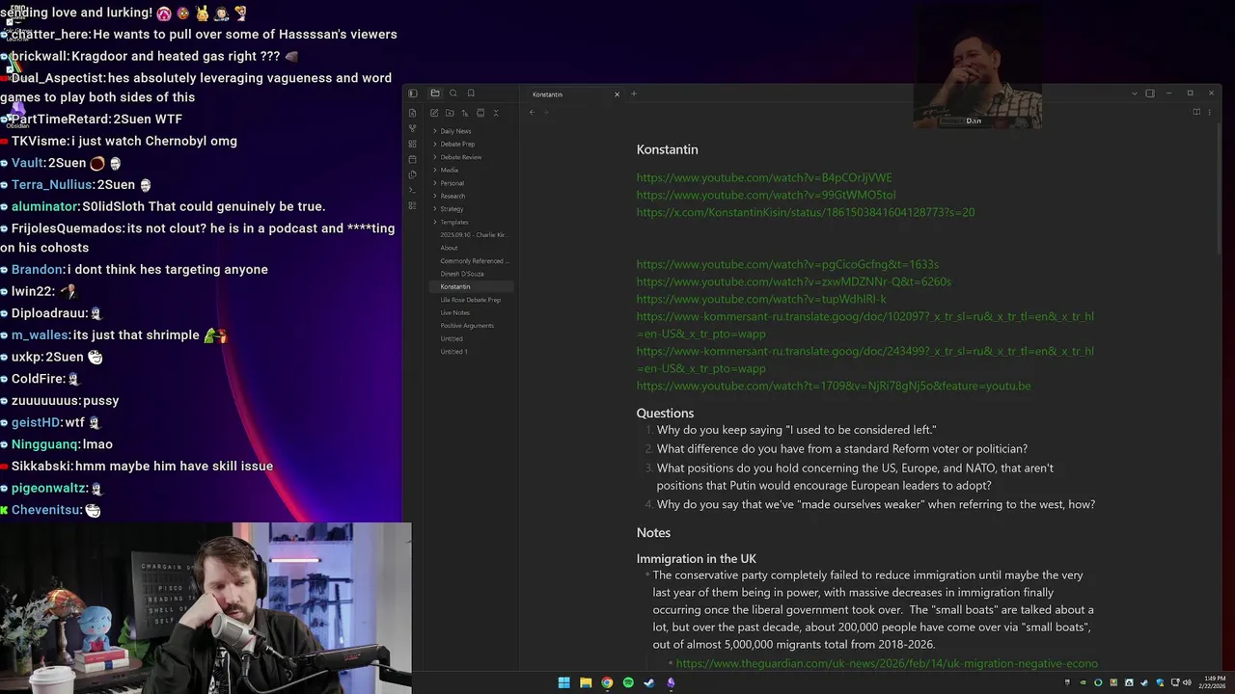This screenshot has width=1235, height=694.
Task: Open the bookmarks tab in sidebar
Action: point(471,93)
